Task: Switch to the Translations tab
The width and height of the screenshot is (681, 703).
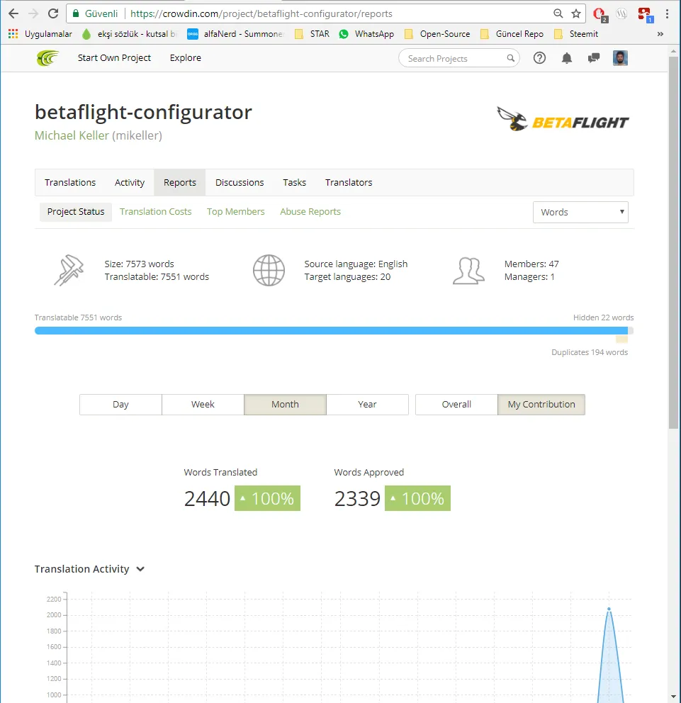Action: click(70, 182)
